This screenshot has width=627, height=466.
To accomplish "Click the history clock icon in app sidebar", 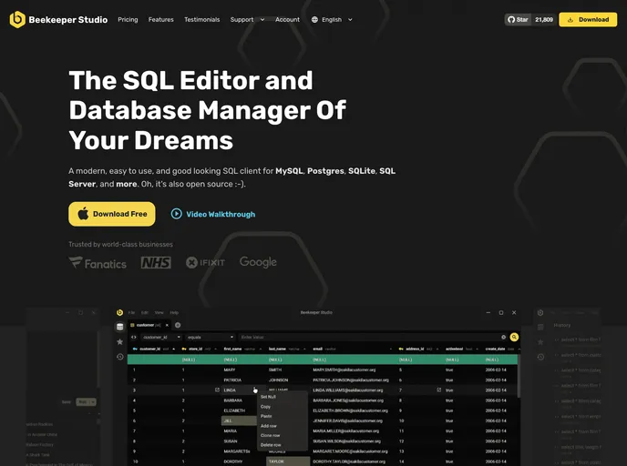I will pos(119,357).
